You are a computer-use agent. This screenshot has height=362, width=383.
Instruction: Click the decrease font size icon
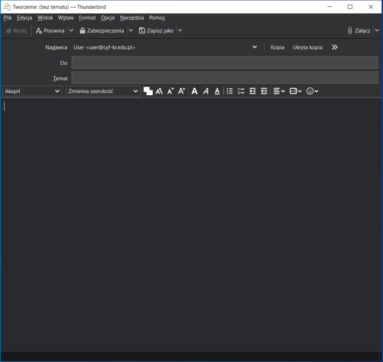pos(170,91)
